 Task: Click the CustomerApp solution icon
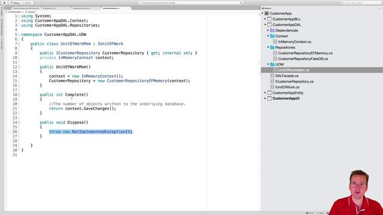click(x=266, y=13)
